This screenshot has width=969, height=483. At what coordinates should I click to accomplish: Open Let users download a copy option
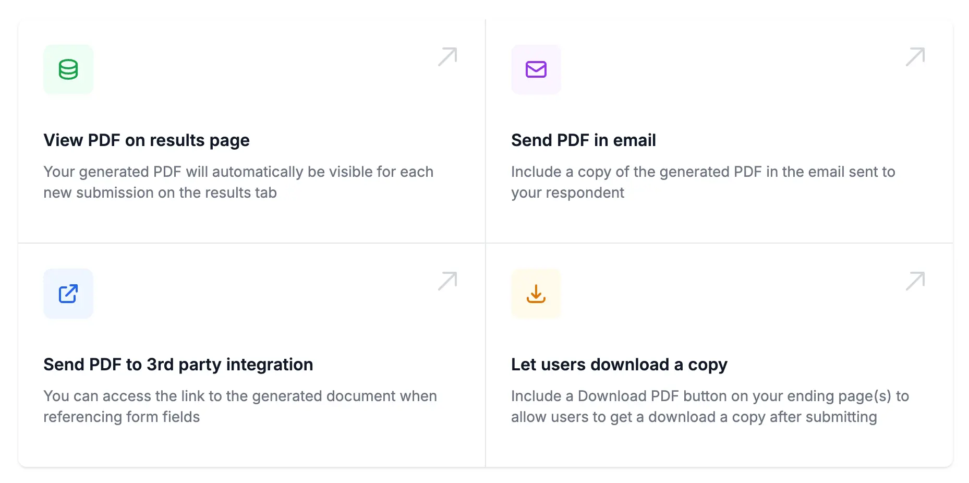click(x=619, y=364)
